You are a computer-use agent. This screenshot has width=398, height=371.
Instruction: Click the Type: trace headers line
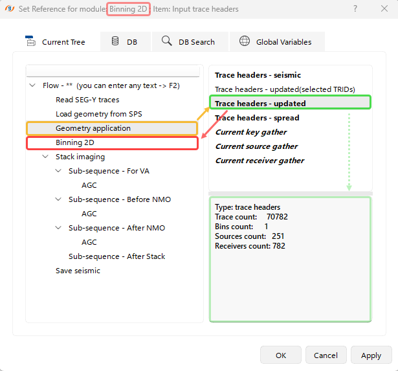247,207
